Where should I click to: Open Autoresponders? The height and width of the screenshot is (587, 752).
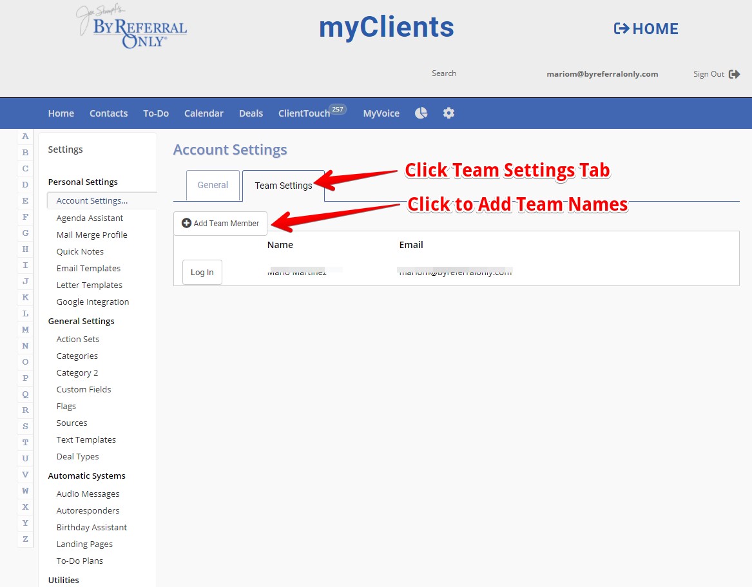(x=88, y=511)
